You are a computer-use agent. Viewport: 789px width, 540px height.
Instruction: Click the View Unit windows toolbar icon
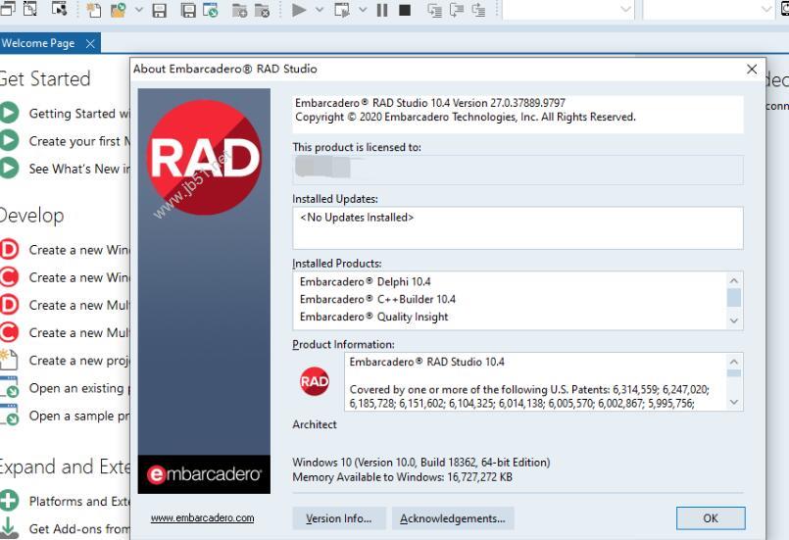pyautogui.click(x=7, y=8)
